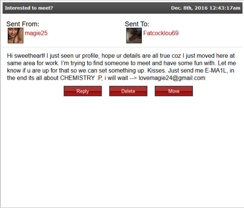244x208 pixels.
Task: Open sender magie25's profile link
Action: click(x=36, y=33)
